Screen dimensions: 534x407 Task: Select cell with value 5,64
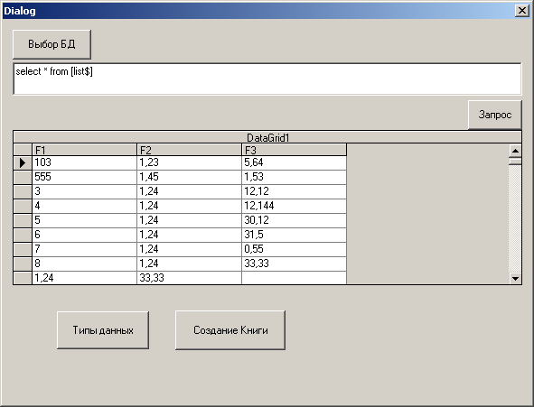coord(294,162)
